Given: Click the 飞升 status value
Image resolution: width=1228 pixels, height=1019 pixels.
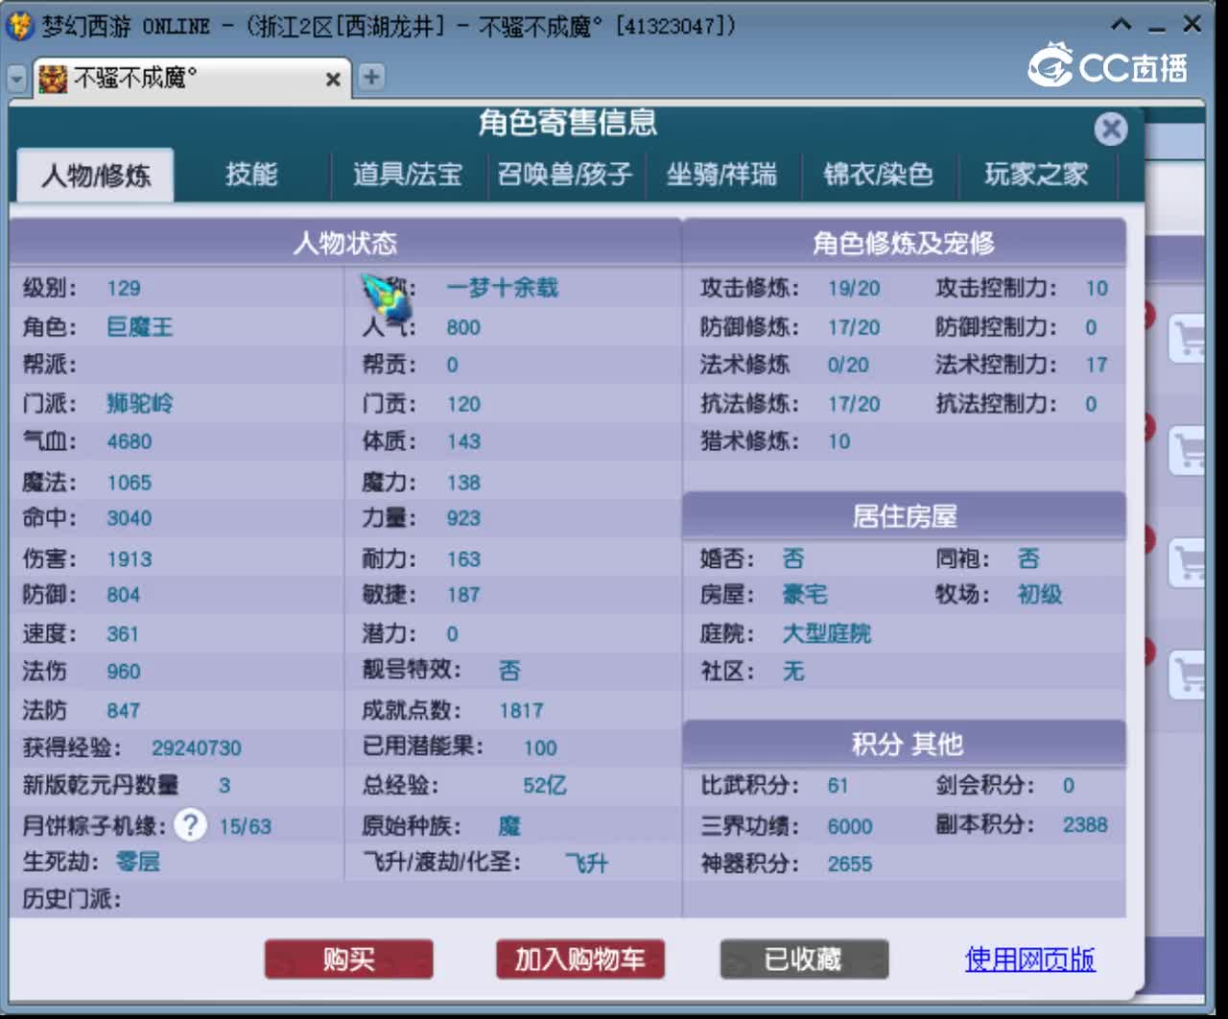Looking at the screenshot, I should 586,863.
